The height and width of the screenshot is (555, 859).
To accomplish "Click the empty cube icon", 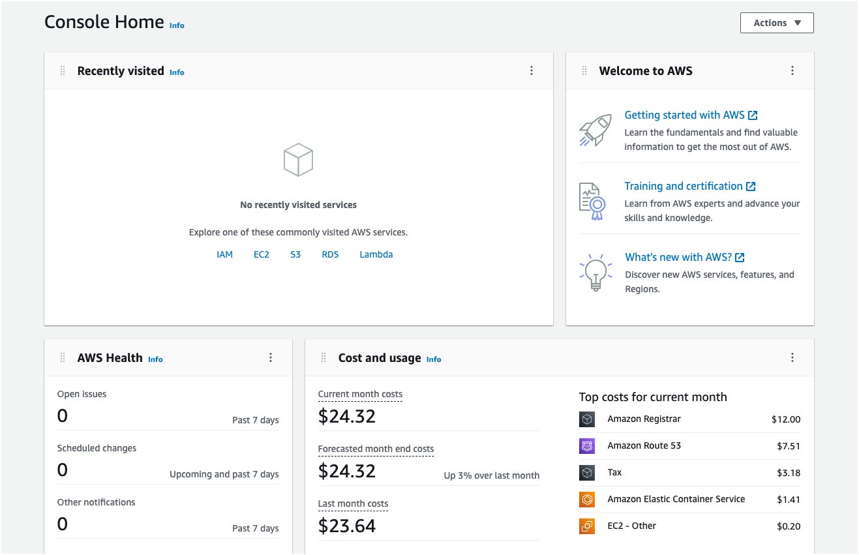I will coord(298,160).
